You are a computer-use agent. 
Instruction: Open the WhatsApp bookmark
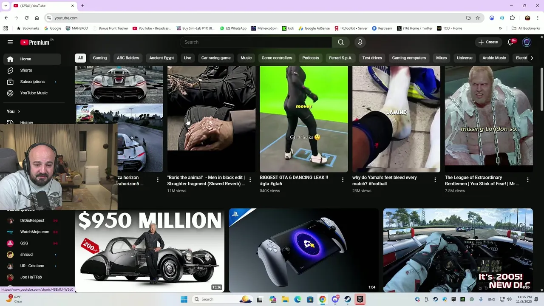(x=233, y=28)
